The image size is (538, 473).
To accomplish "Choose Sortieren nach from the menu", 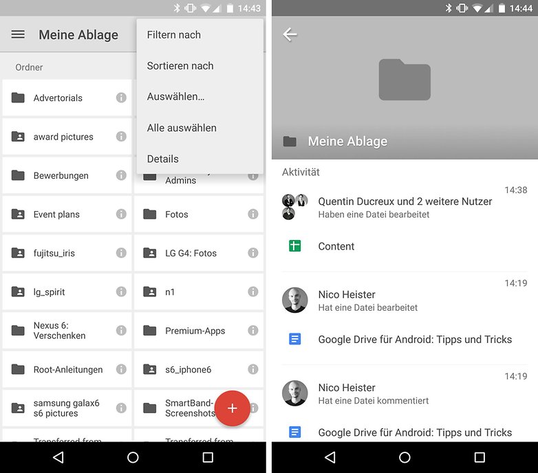I will [x=200, y=65].
